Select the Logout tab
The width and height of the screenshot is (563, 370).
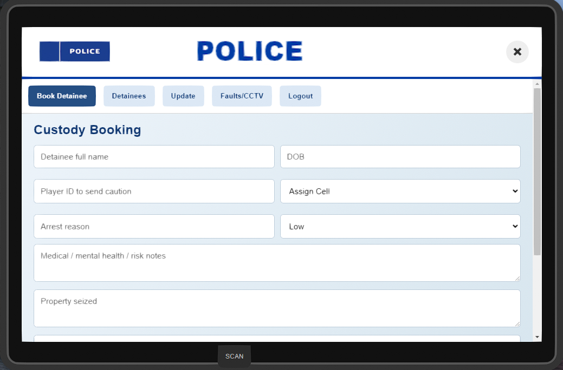(x=300, y=96)
